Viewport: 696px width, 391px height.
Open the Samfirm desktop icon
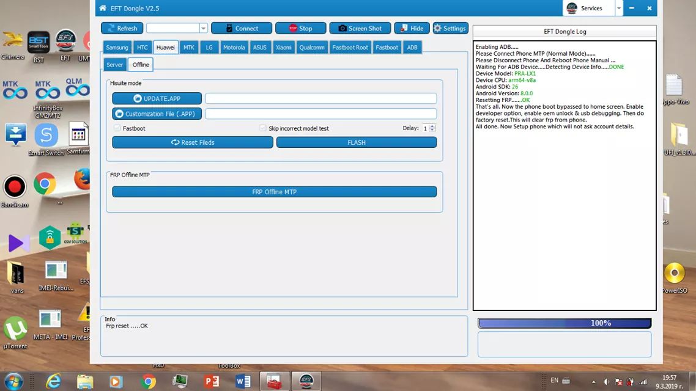coord(78,138)
